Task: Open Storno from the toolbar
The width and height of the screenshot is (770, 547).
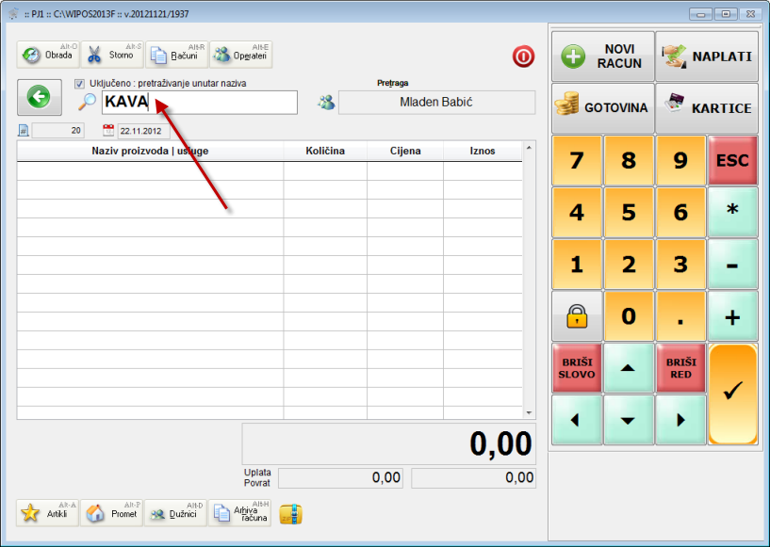Action: [x=111, y=55]
